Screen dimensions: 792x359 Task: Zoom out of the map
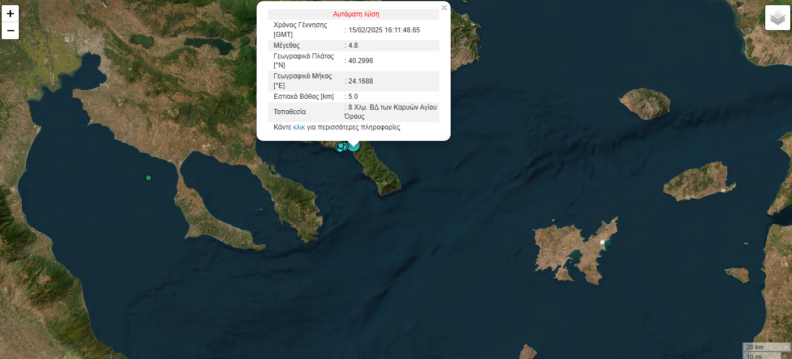(10, 31)
